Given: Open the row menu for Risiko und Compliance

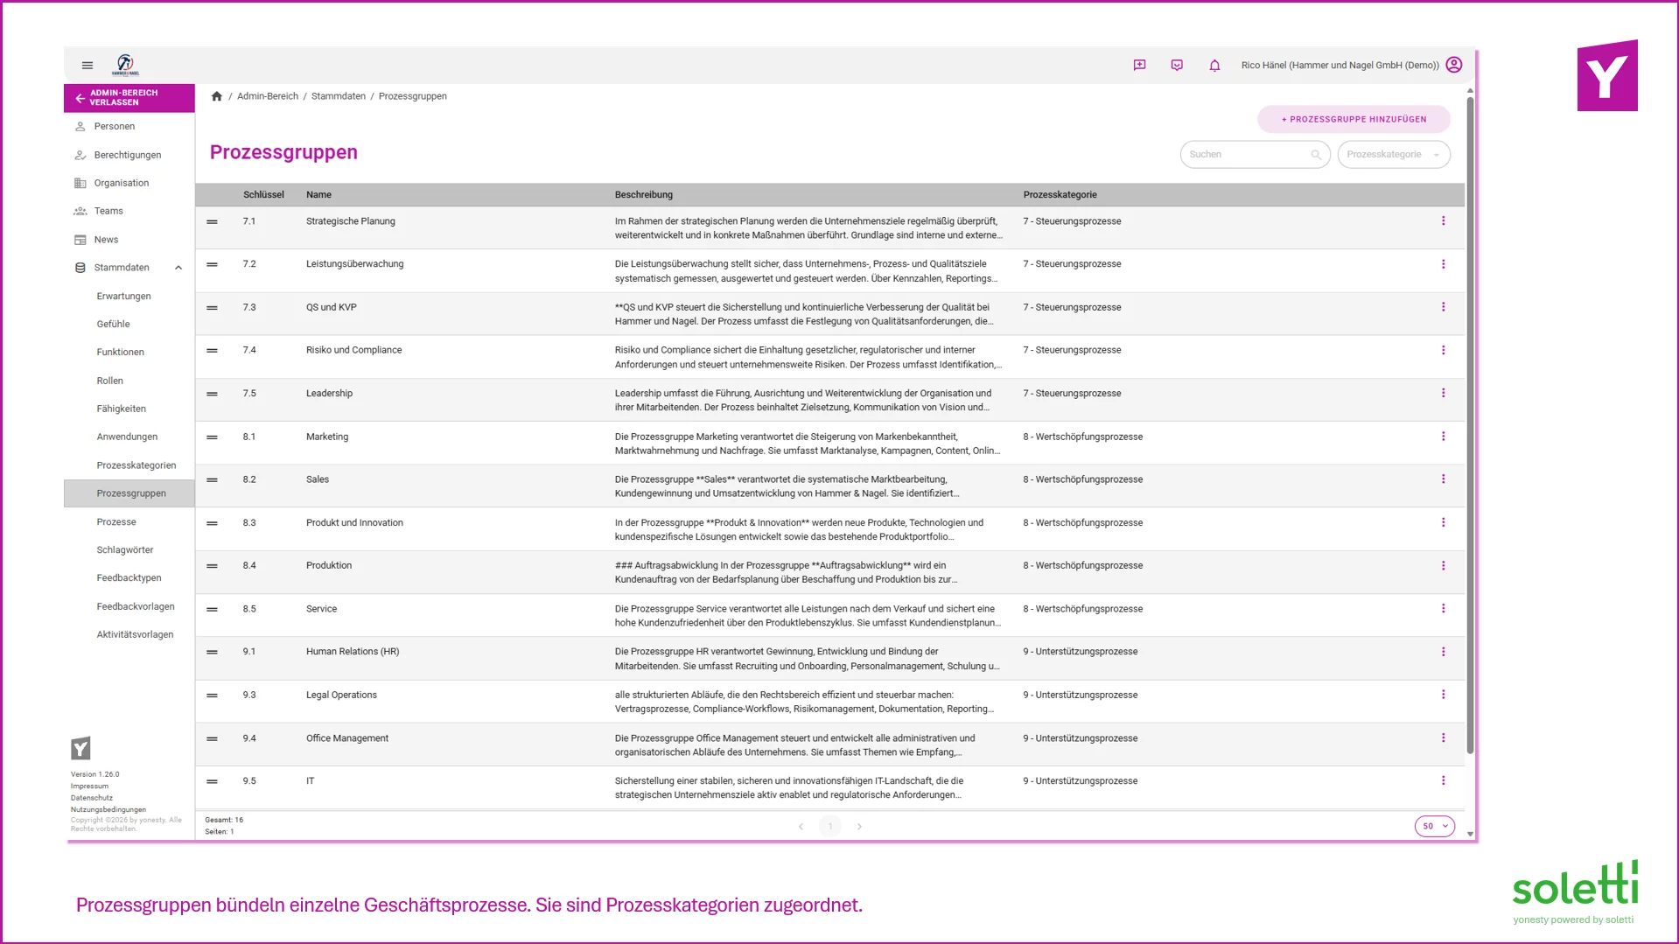Looking at the screenshot, I should [1444, 350].
